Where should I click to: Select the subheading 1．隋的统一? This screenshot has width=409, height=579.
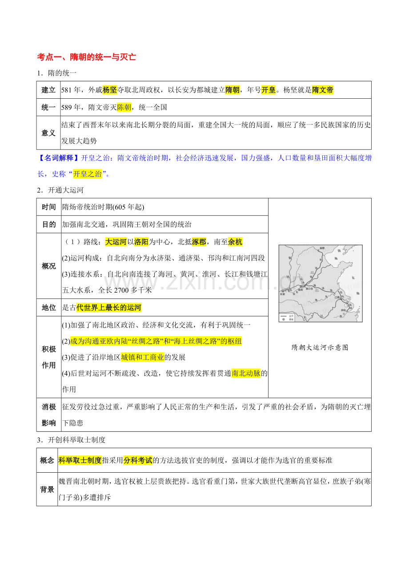(x=57, y=73)
